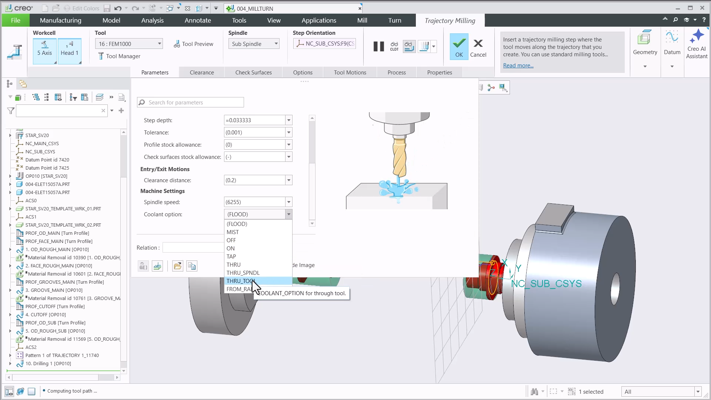Toggle the model tree display in status bar
The height and width of the screenshot is (400, 711).
pos(10,391)
